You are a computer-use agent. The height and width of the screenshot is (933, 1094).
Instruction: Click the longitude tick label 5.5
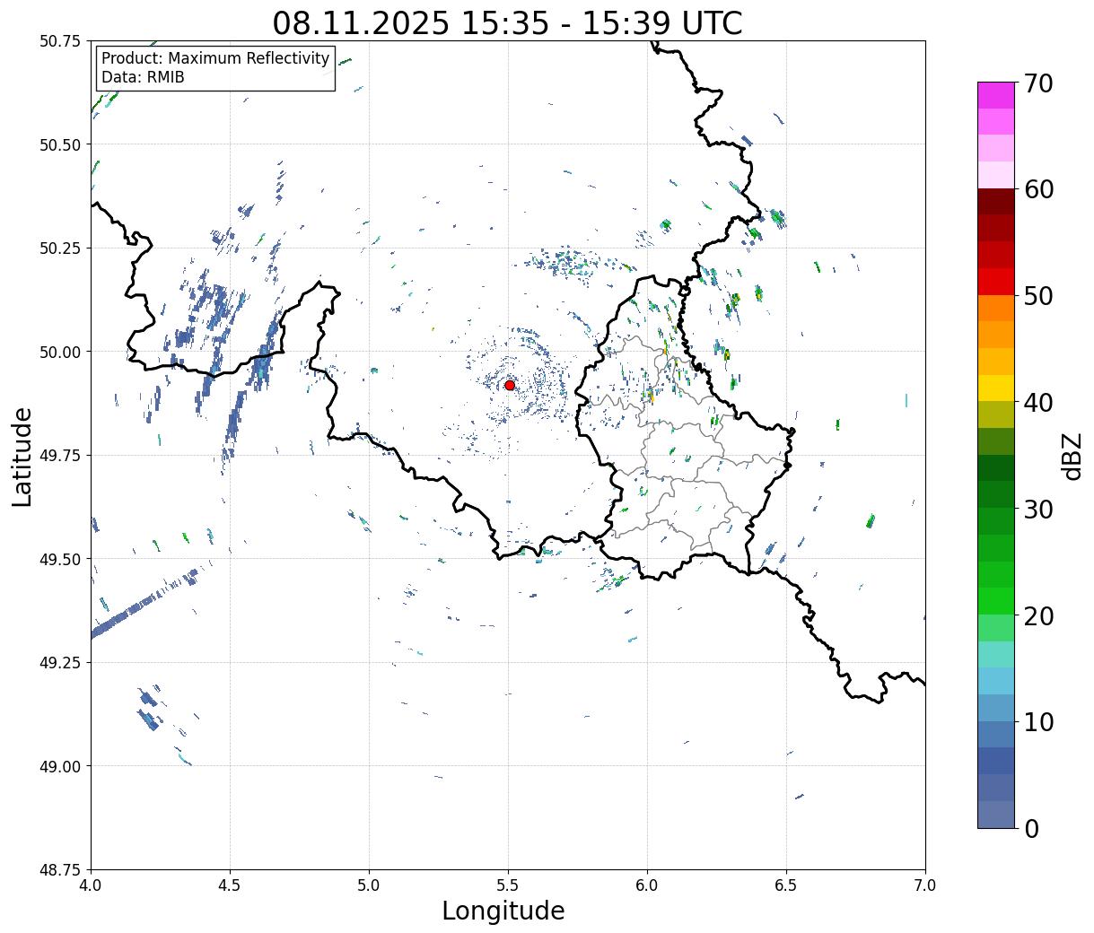tap(508, 885)
